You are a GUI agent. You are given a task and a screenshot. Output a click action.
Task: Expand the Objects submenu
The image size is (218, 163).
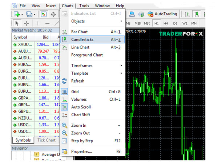click(x=93, y=21)
